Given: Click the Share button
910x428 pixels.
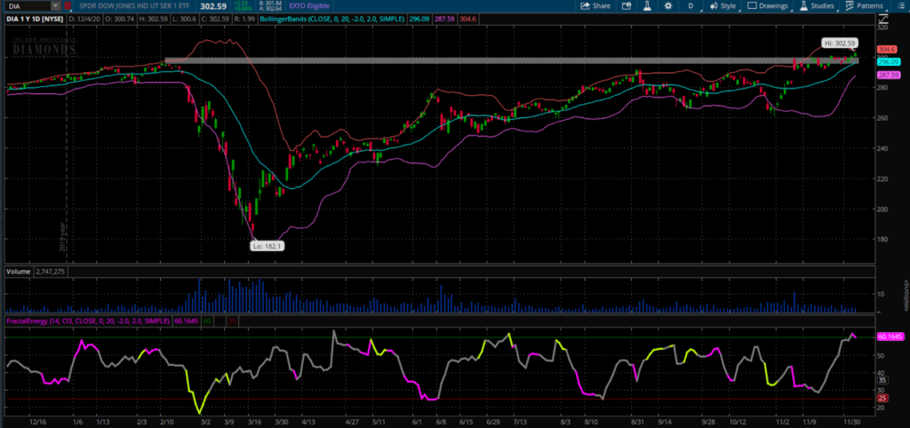Looking at the screenshot, I should click(596, 6).
